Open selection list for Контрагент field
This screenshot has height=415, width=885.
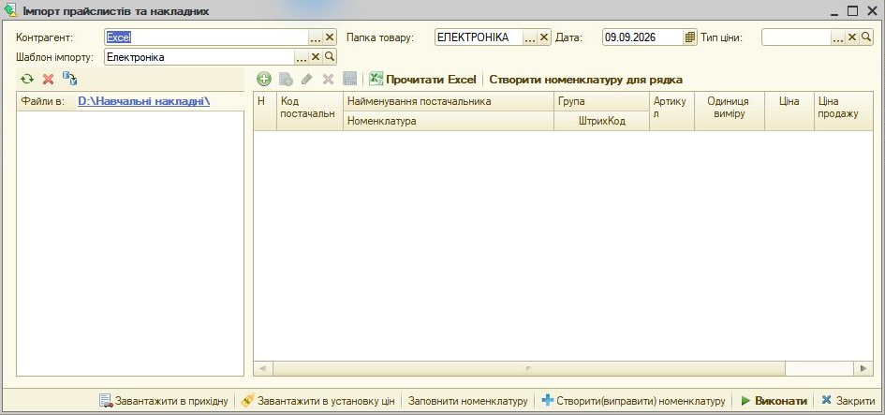click(316, 37)
